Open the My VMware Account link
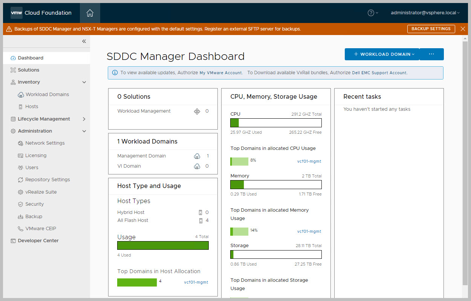Screen dimensions: 471x301 coord(221,73)
